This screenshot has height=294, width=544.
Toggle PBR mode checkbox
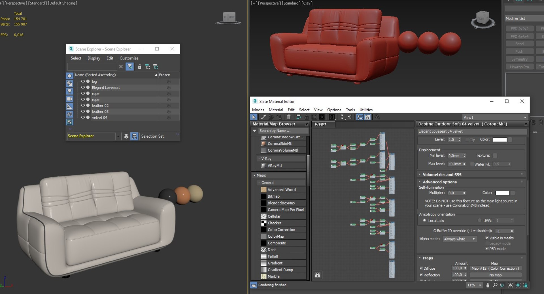pyautogui.click(x=487, y=249)
